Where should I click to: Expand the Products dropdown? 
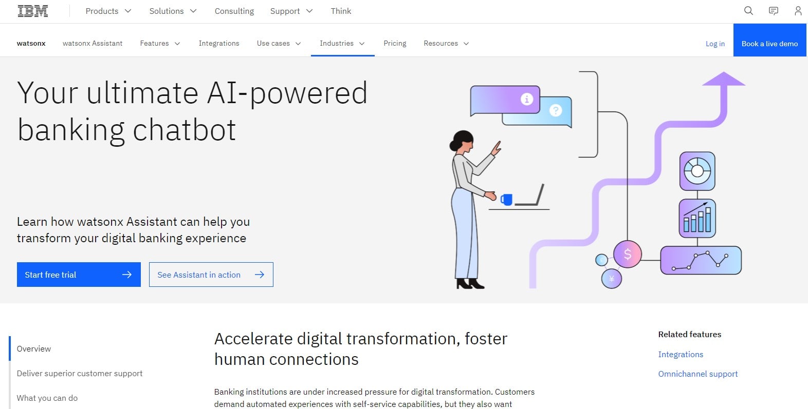pyautogui.click(x=108, y=11)
